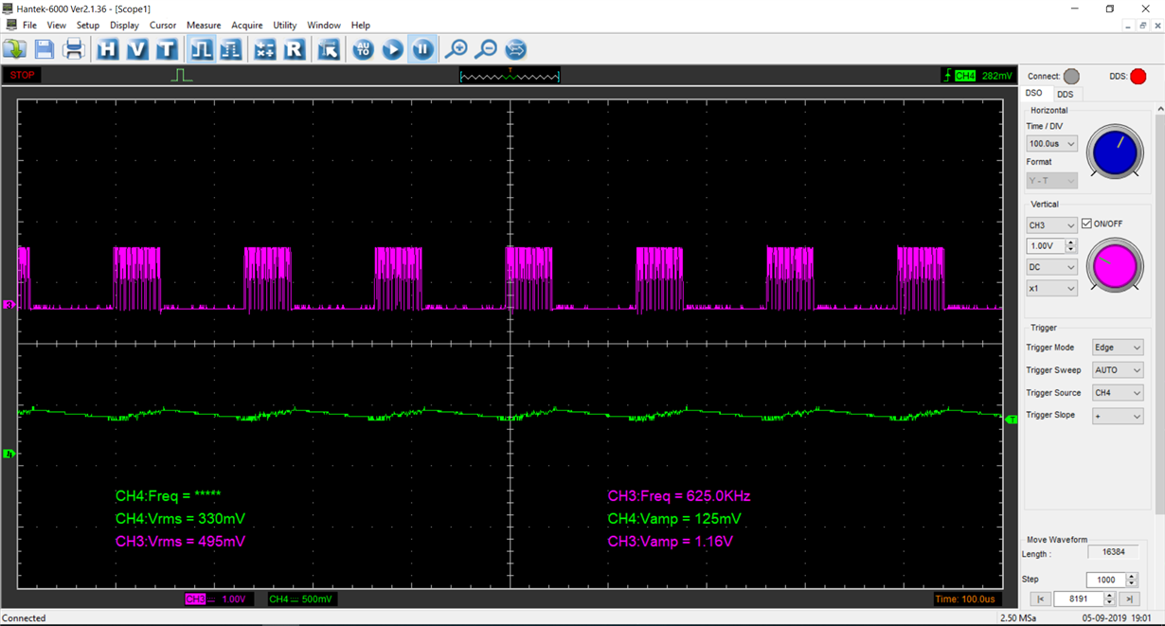Click the pulse icon in status strip

coord(182,75)
